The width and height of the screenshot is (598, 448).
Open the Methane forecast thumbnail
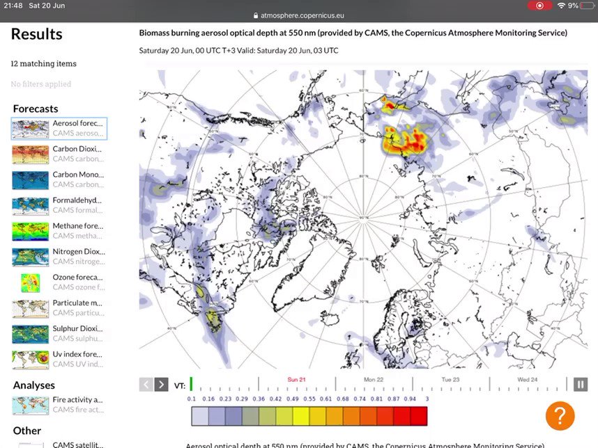click(x=31, y=232)
